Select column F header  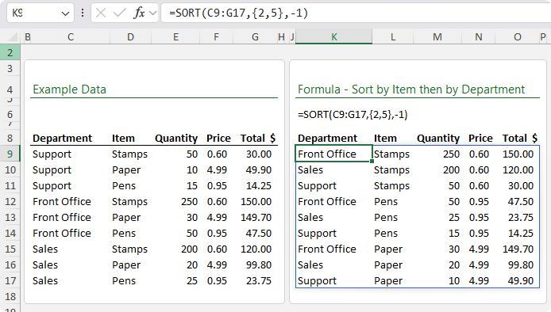(216, 36)
